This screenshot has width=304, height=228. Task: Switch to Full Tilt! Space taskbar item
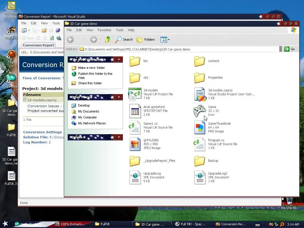point(190,224)
